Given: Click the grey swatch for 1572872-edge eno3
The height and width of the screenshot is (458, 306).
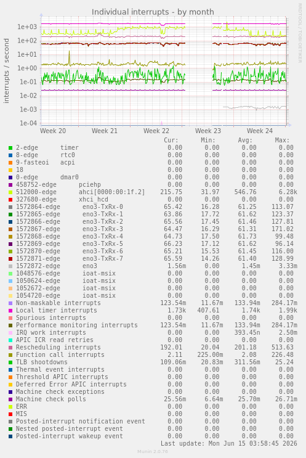Looking at the screenshot, I should (10, 266).
